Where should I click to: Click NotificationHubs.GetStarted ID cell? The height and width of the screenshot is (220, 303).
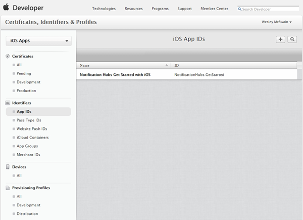199,75
